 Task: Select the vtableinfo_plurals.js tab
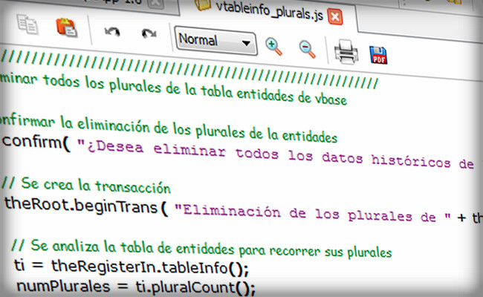(268, 11)
